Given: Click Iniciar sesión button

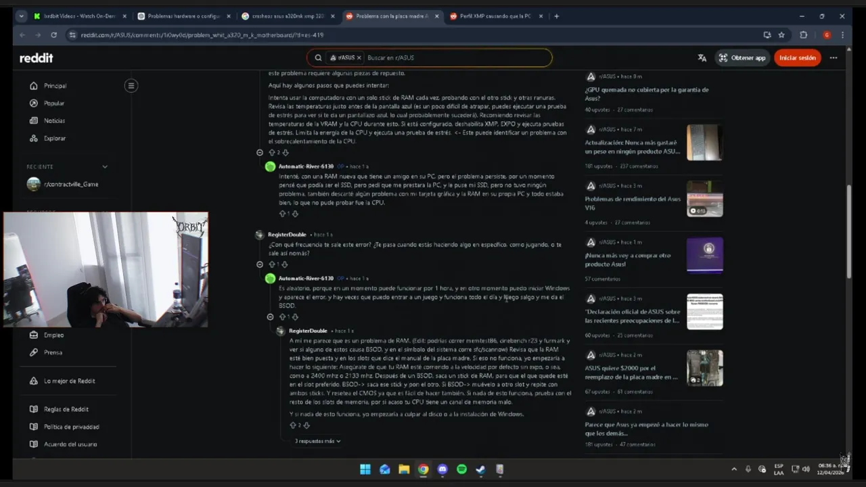Looking at the screenshot, I should coord(798,58).
